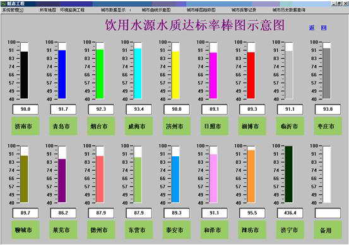Viewport: 349px width, 245px height.
Task: Click the 威海市 button
Action: [x=139, y=127]
